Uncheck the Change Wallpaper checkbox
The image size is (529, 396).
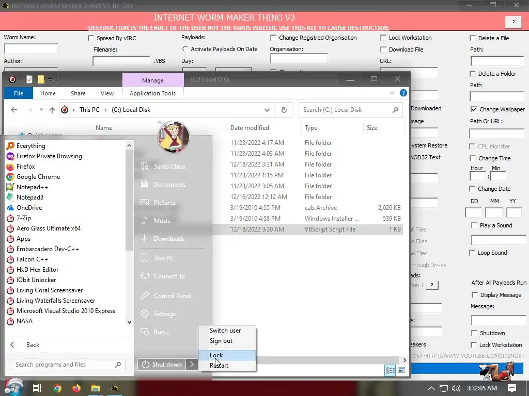pyautogui.click(x=474, y=109)
